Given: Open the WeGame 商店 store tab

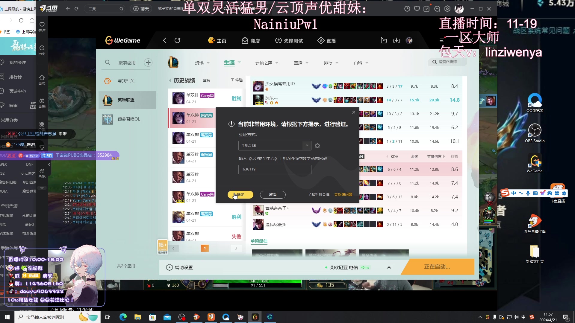Looking at the screenshot, I should pyautogui.click(x=251, y=41).
